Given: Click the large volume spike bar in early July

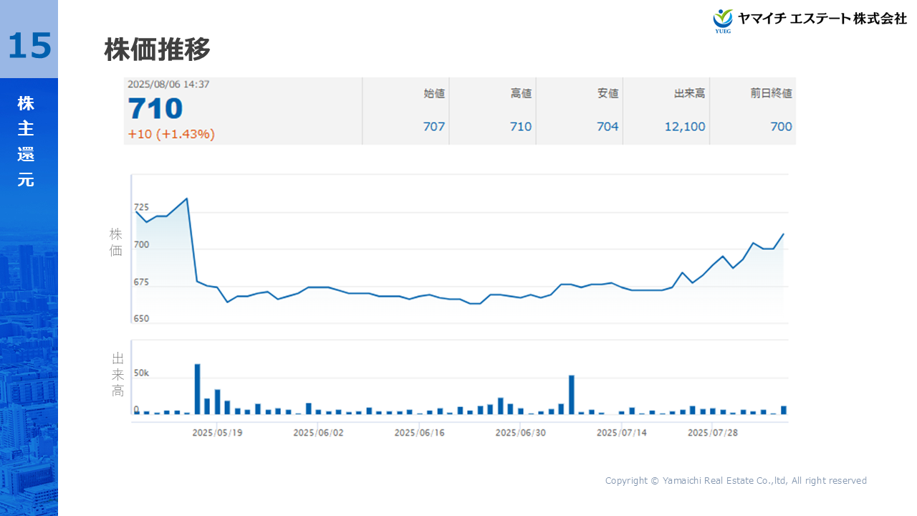Looking at the screenshot, I should [x=572, y=394].
